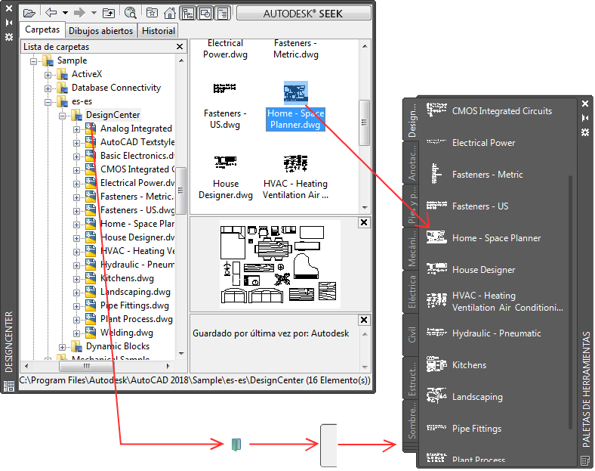Click auto-hide icon on tool palettes title strip

585,118
